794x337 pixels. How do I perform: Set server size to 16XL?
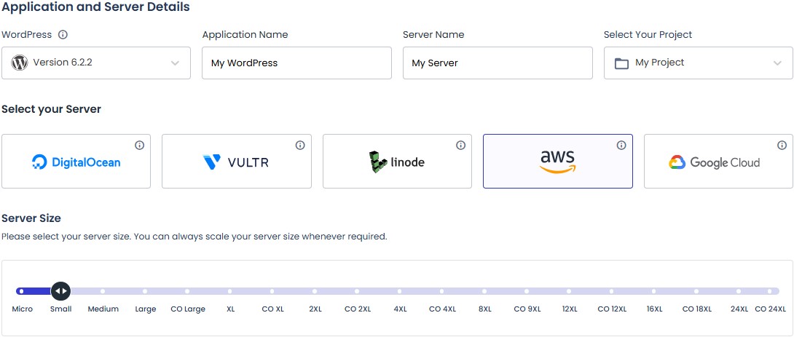pos(653,291)
